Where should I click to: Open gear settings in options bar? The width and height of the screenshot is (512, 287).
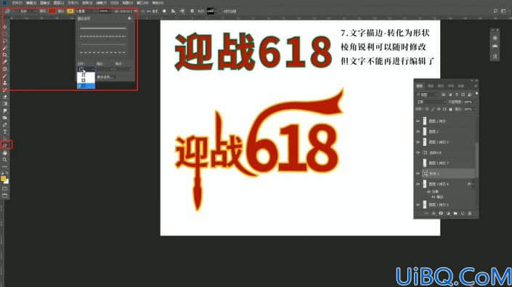click(x=192, y=11)
